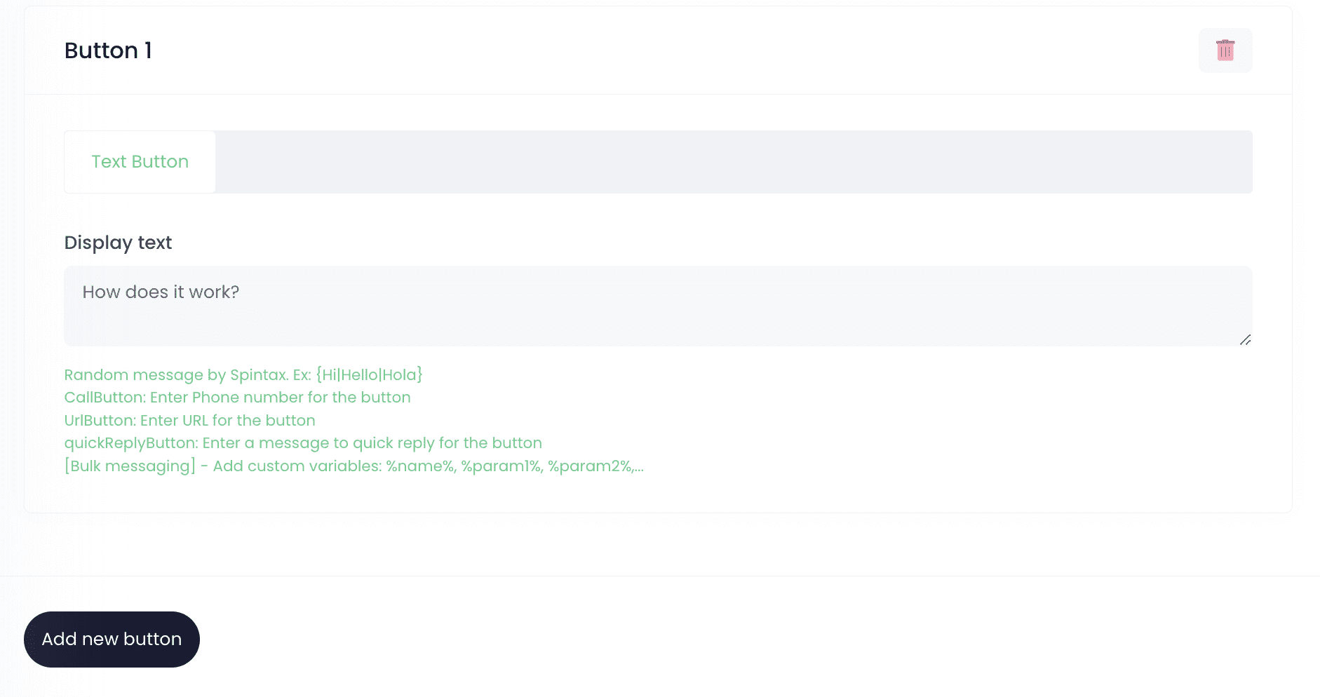Click the Add new button
Viewport: 1320px width, 697px height.
[x=112, y=640]
